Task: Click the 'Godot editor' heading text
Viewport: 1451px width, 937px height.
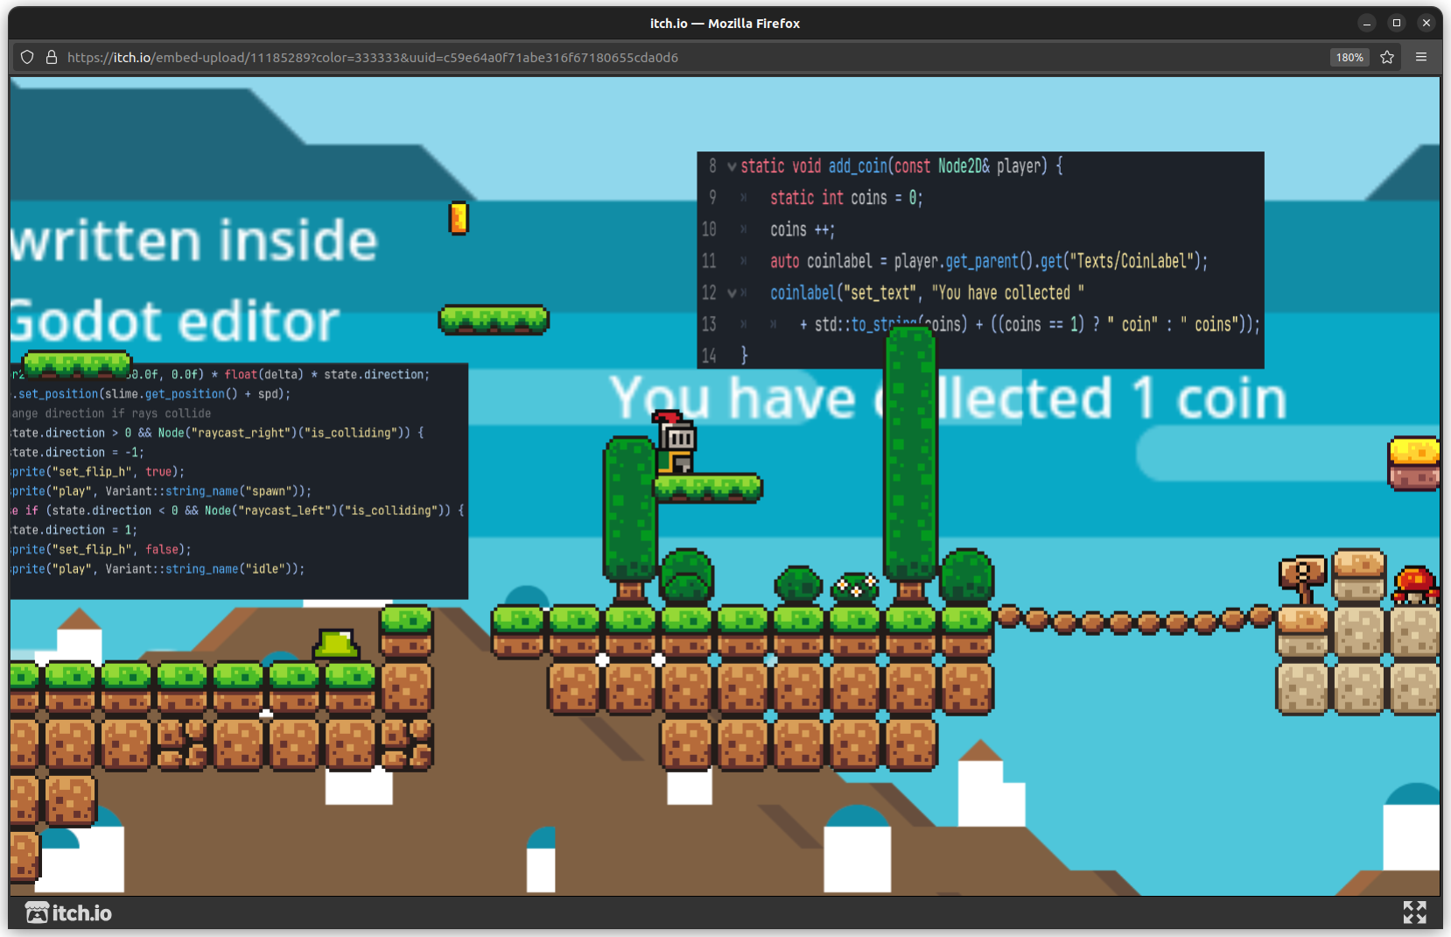Action: 175,321
